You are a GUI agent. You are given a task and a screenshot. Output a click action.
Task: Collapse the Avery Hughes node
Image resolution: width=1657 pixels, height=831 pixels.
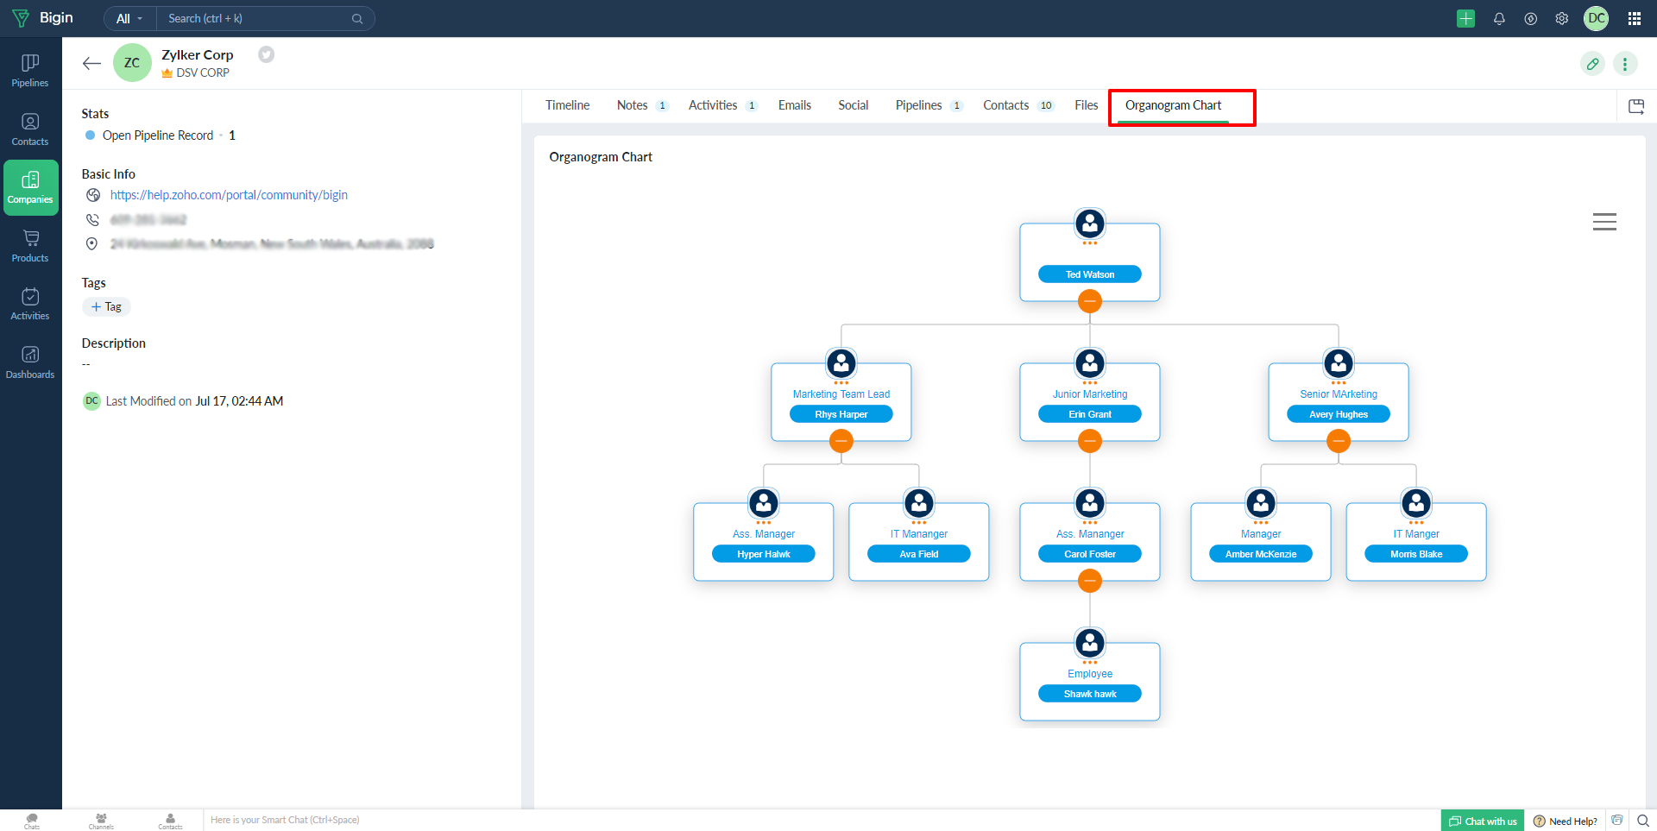pos(1339,441)
